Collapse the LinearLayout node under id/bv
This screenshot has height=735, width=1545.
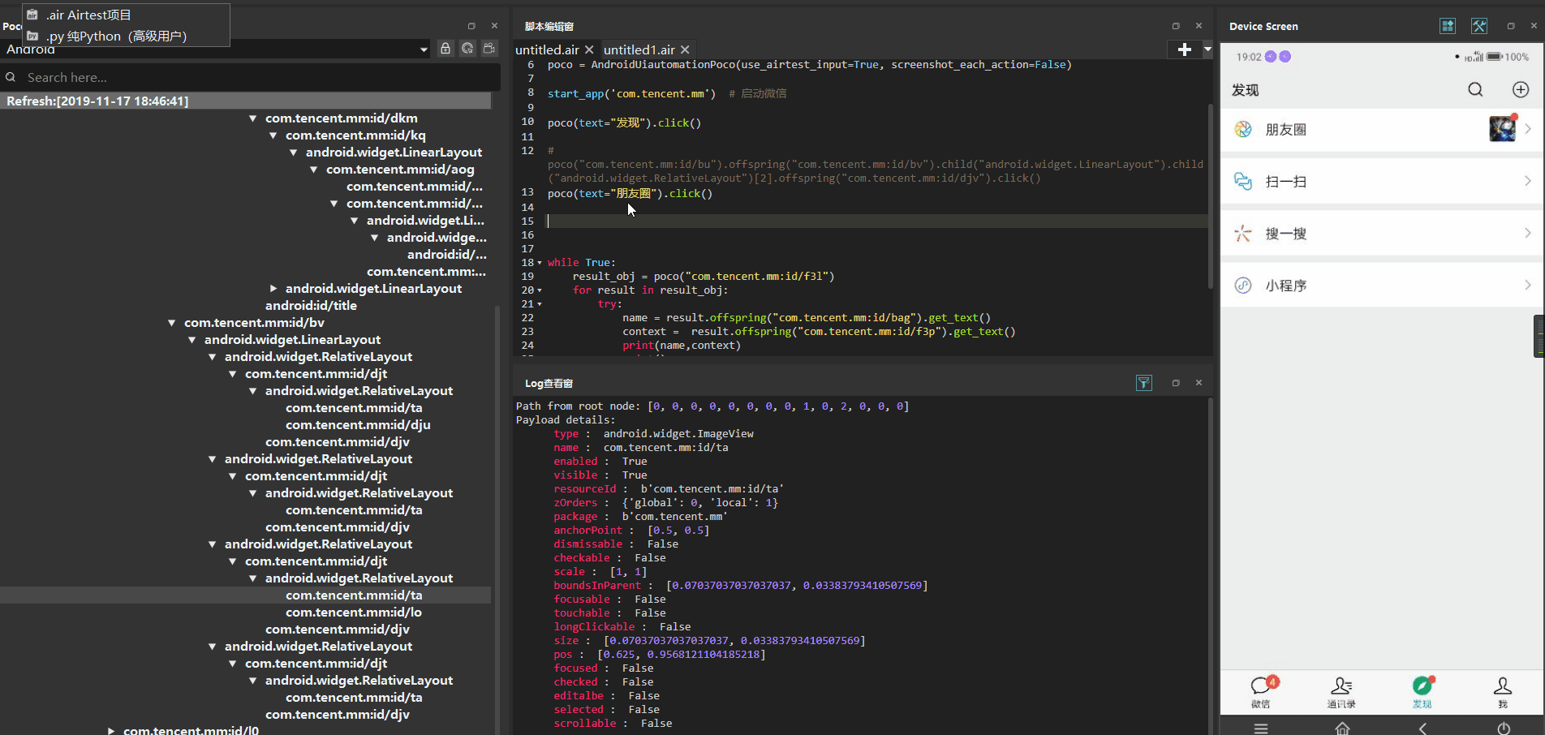tap(192, 340)
